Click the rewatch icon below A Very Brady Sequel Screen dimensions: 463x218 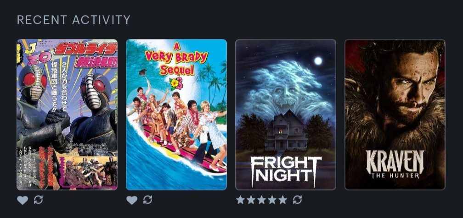[147, 200]
